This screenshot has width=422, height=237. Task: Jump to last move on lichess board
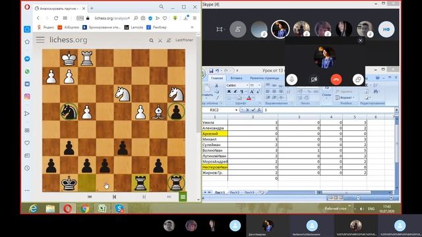tap(169, 197)
